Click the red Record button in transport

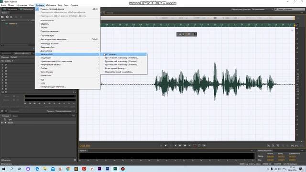click(x=195, y=145)
